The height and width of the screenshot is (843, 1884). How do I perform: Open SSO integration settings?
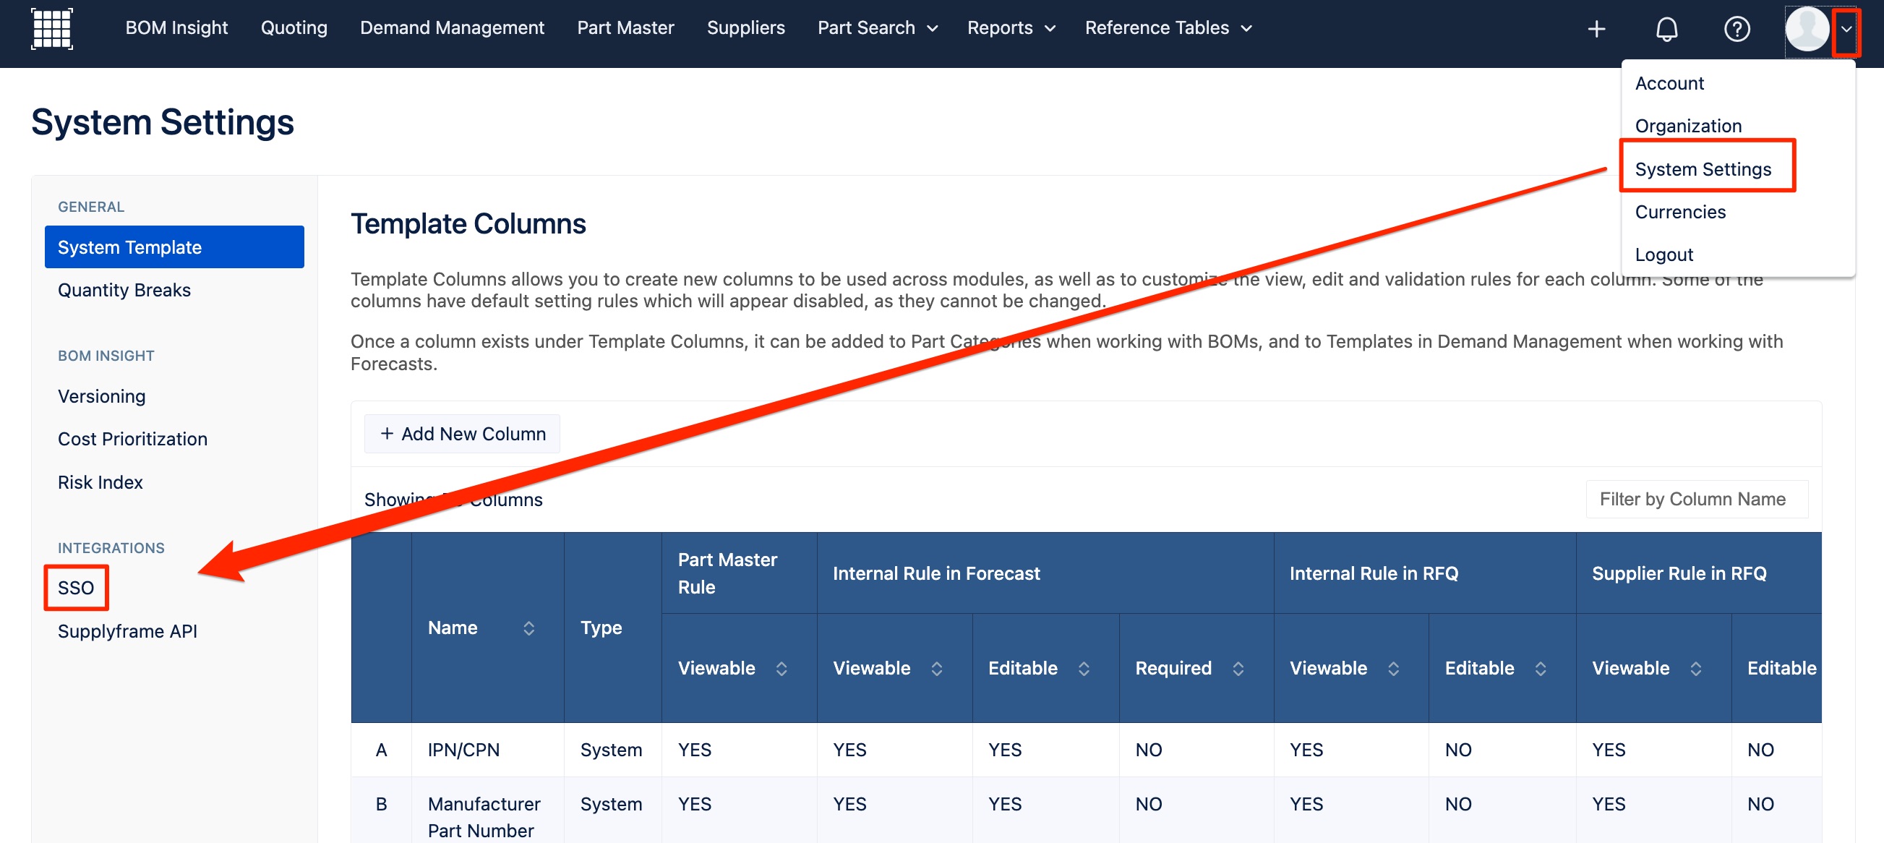(x=76, y=588)
